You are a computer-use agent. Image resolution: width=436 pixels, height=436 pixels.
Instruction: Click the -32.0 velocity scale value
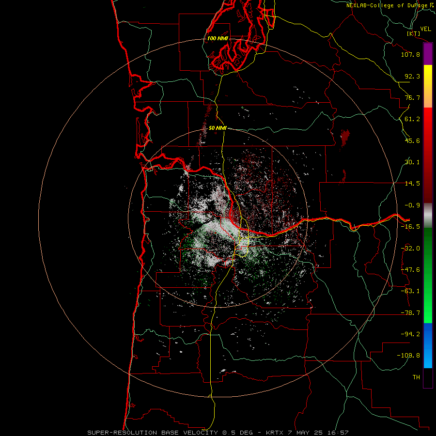410,249
